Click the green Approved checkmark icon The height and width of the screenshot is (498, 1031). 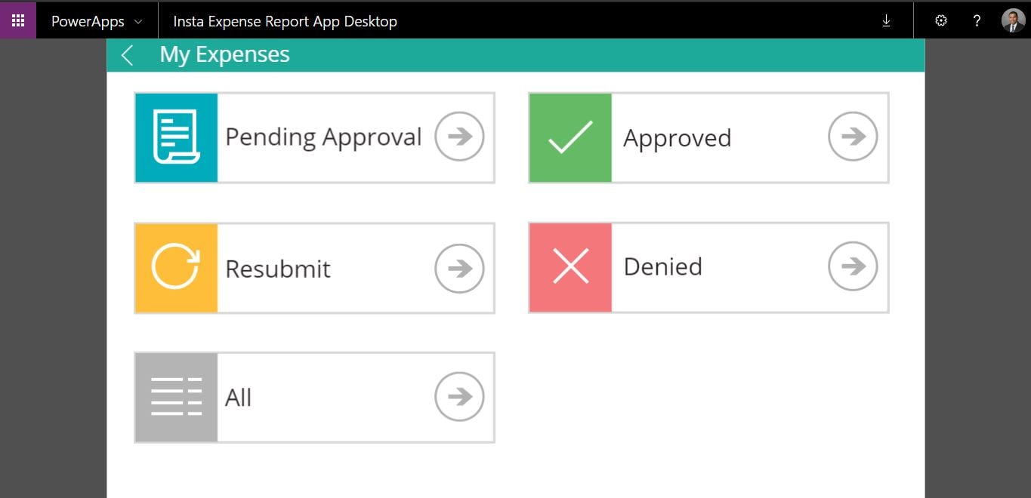[x=570, y=138]
